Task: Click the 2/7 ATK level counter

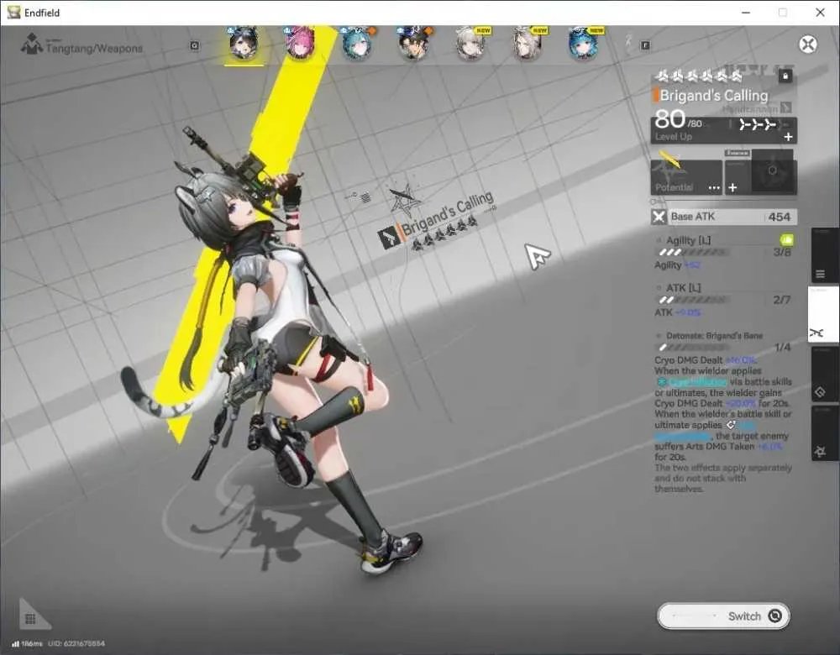Action: pos(782,300)
